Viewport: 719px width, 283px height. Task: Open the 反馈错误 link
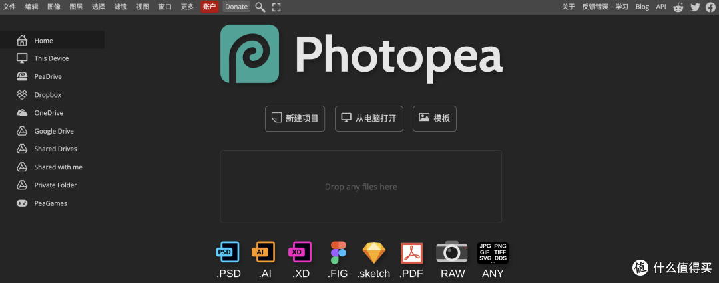595,7
